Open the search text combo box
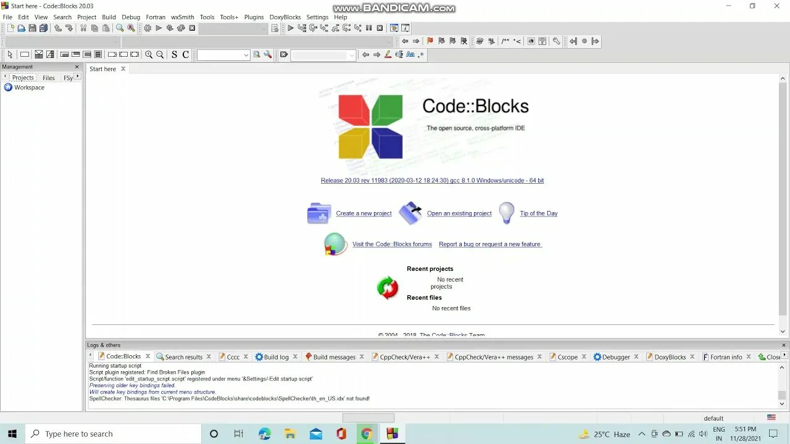 coord(223,55)
